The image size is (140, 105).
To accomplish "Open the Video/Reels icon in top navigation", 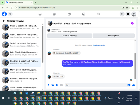I will pos(69,14).
